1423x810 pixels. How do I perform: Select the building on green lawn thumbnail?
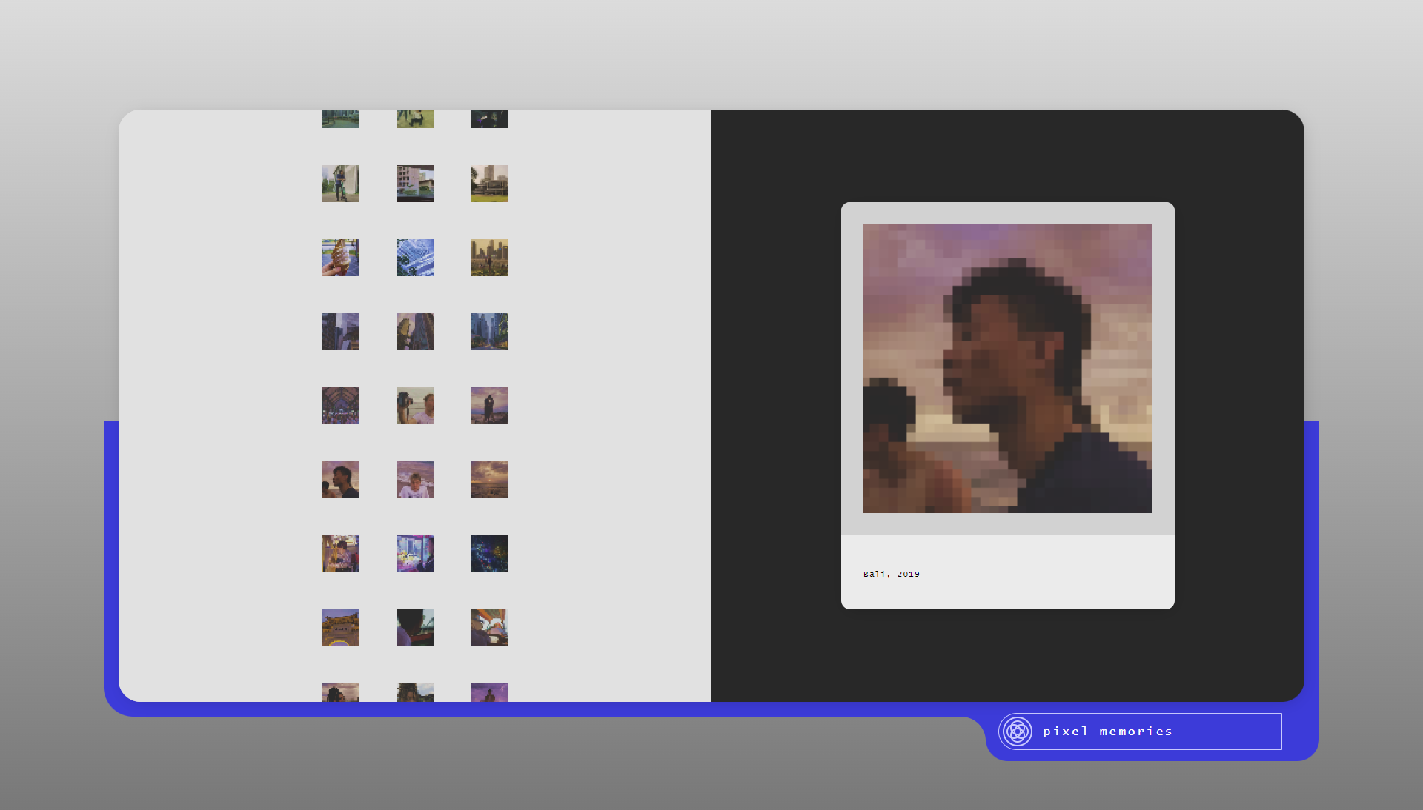pos(489,184)
